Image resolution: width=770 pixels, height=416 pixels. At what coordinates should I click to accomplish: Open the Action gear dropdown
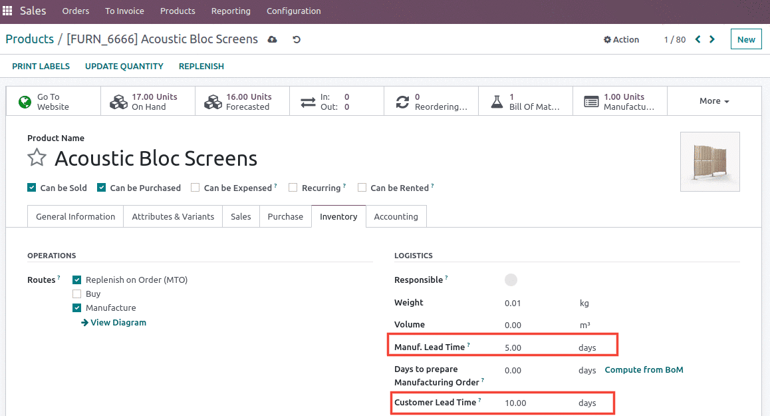pyautogui.click(x=621, y=39)
